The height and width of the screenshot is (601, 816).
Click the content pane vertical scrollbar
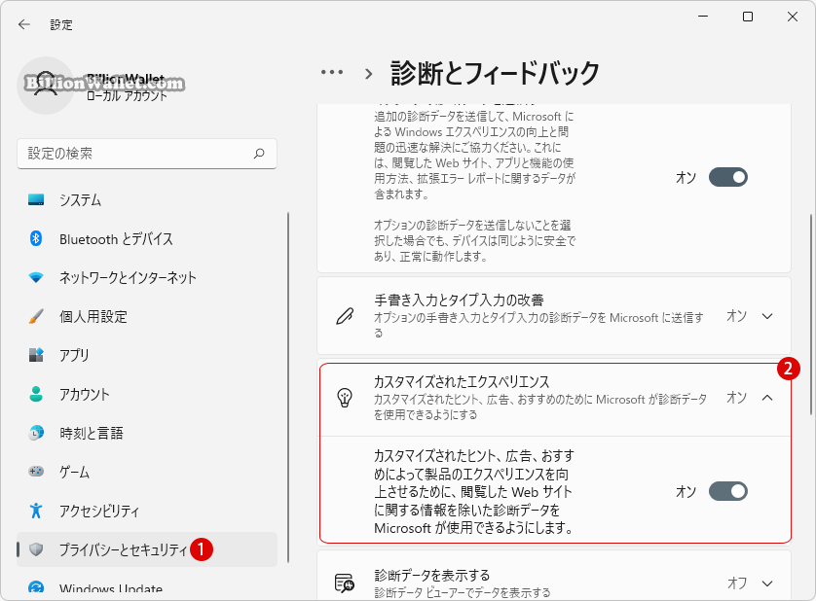(810, 314)
